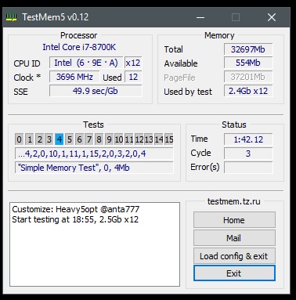Click the Total memory 32697Mb field
The image size is (296, 300).
pos(248,49)
